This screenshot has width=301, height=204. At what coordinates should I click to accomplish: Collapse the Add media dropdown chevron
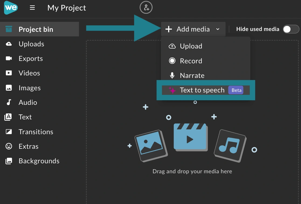coord(218,29)
